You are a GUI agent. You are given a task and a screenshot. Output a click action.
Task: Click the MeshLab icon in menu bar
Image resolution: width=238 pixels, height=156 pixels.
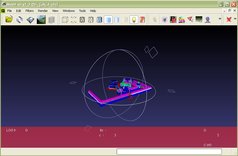point(3,11)
